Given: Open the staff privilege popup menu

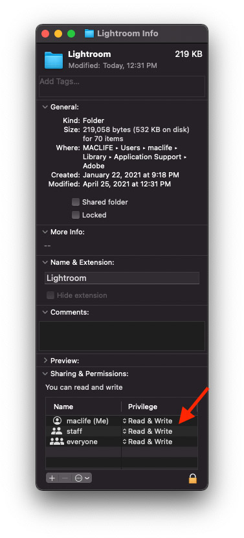Looking at the screenshot, I should [x=148, y=431].
